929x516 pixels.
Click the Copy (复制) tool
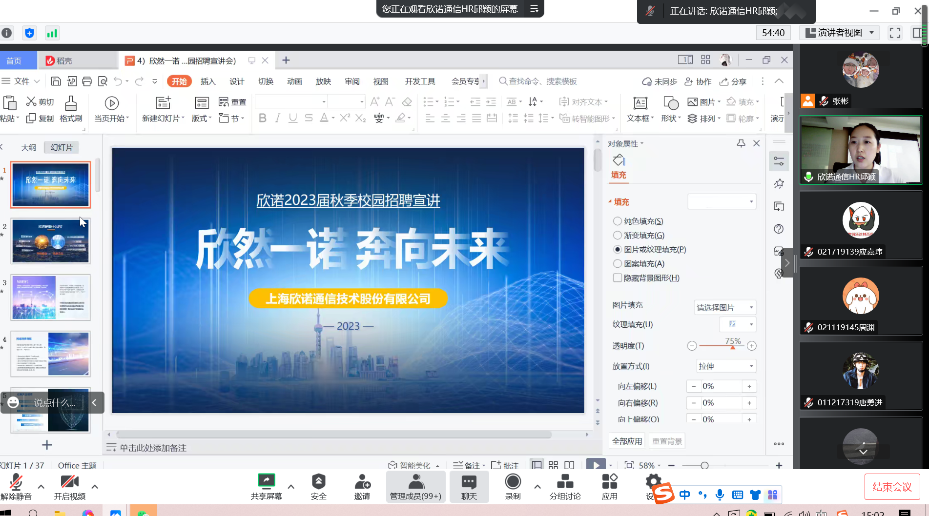(x=40, y=118)
